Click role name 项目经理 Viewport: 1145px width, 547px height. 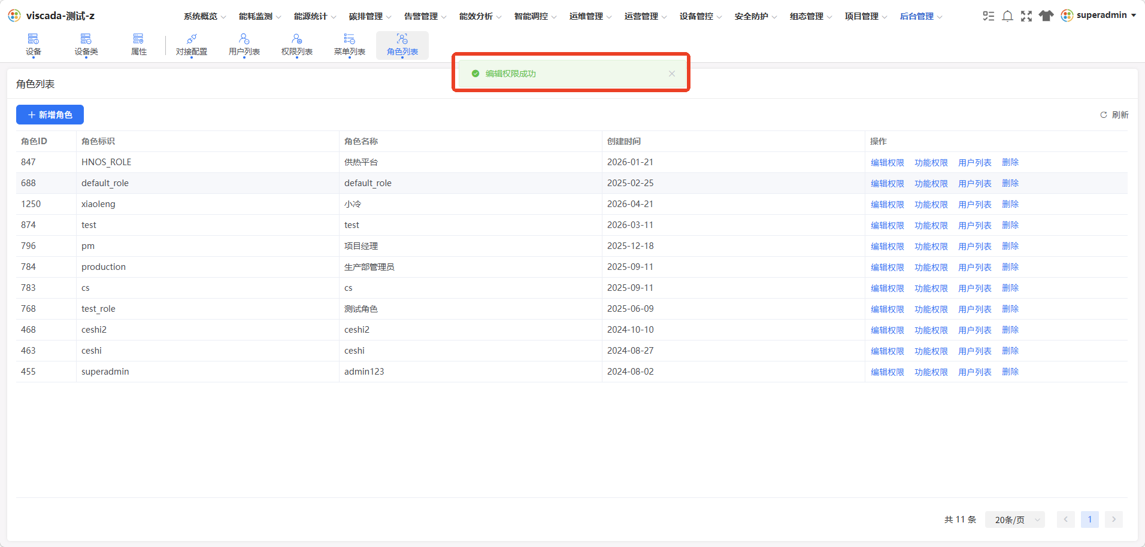click(361, 246)
